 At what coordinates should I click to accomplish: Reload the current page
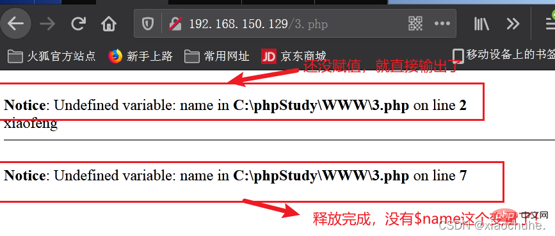coord(78,24)
